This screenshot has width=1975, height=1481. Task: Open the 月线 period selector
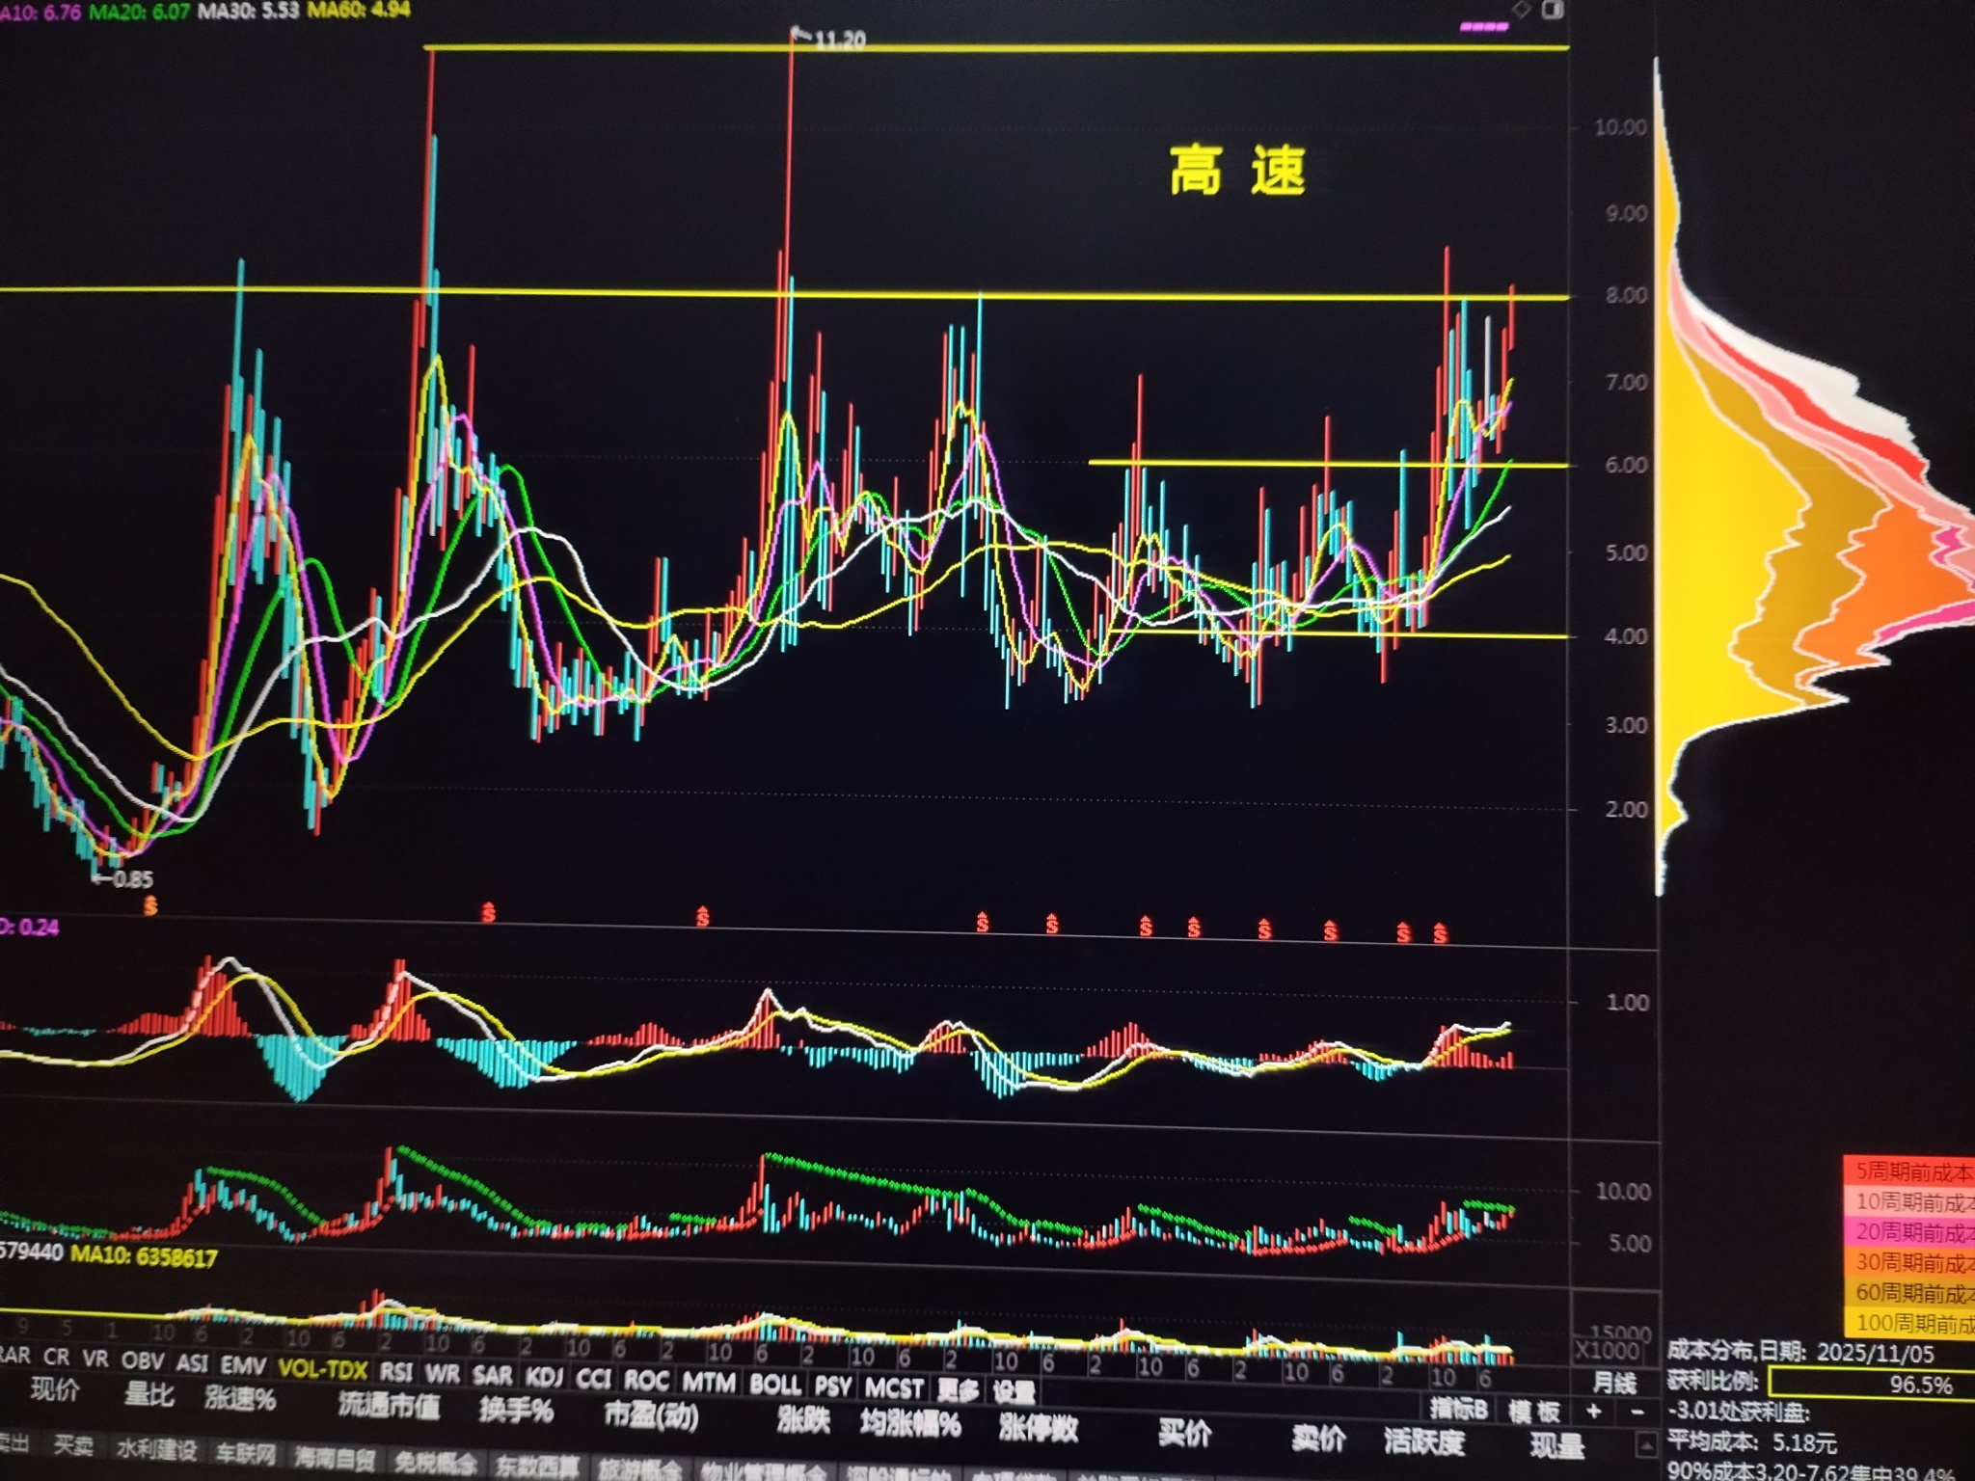coord(1615,1383)
